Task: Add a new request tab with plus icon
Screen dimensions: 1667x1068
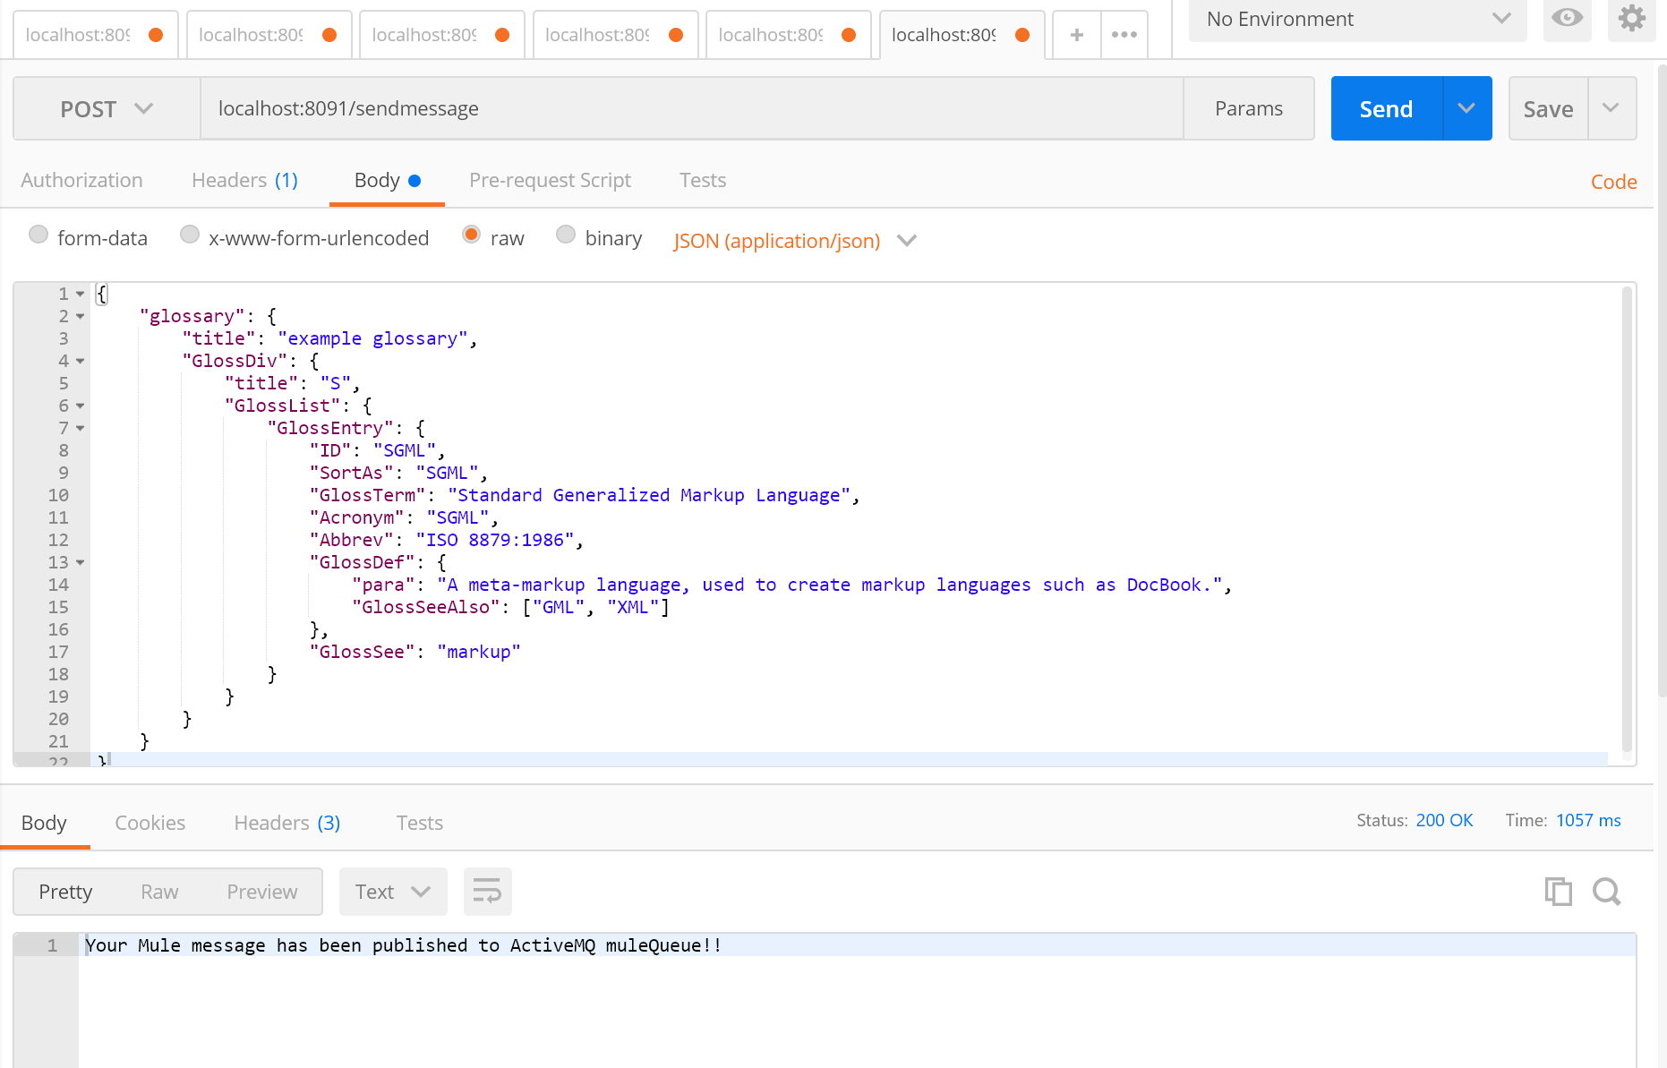Action: pyautogui.click(x=1076, y=35)
